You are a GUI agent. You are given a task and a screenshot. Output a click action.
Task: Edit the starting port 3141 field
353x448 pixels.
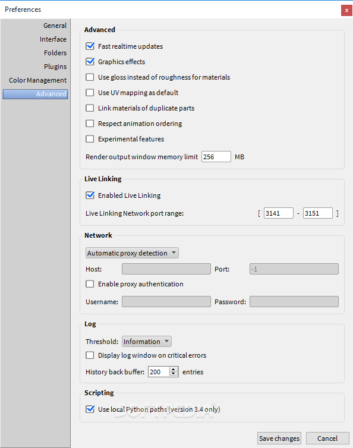point(278,213)
